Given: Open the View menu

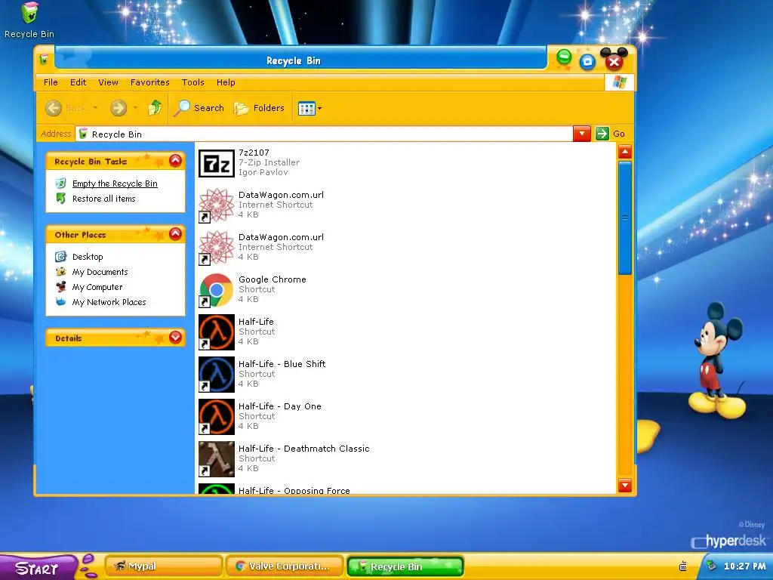Looking at the screenshot, I should pyautogui.click(x=108, y=82).
